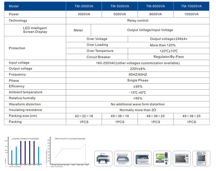
Task: Select the <95% humidity value
Action: [x=138, y=98]
